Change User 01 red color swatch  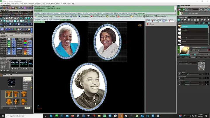point(25,41)
